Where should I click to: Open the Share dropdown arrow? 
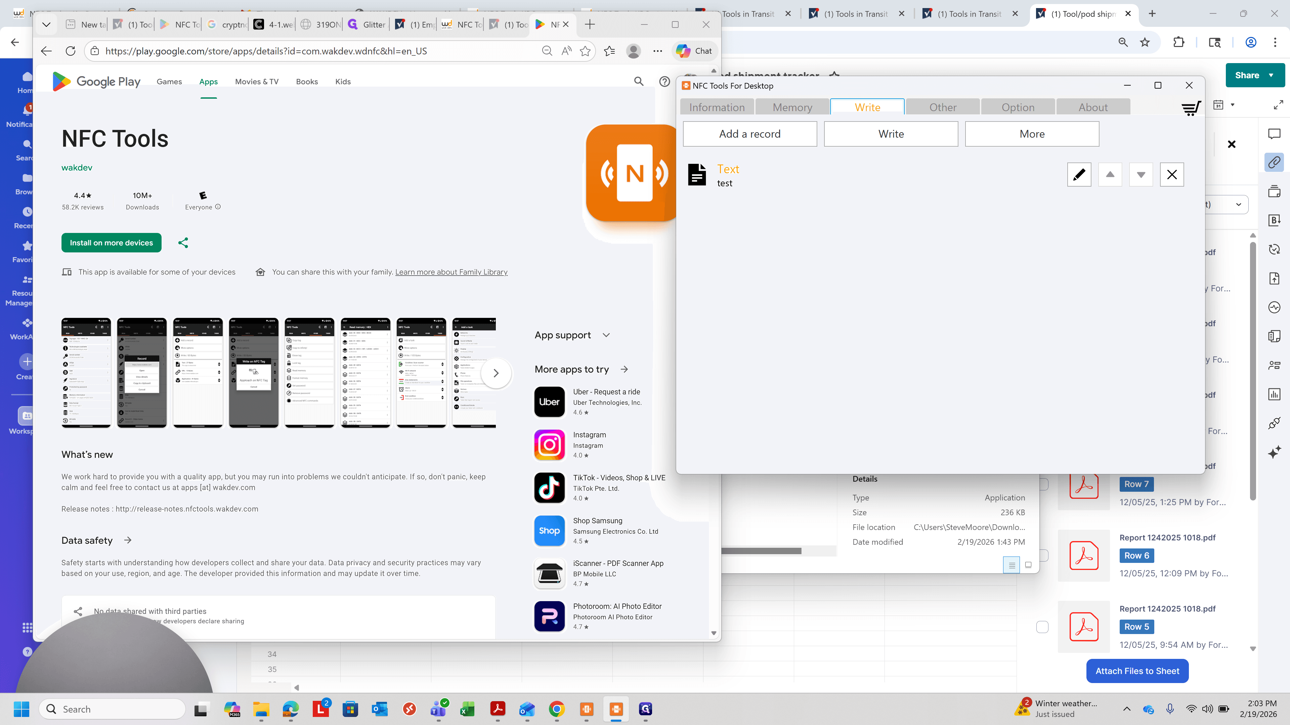1271,75
